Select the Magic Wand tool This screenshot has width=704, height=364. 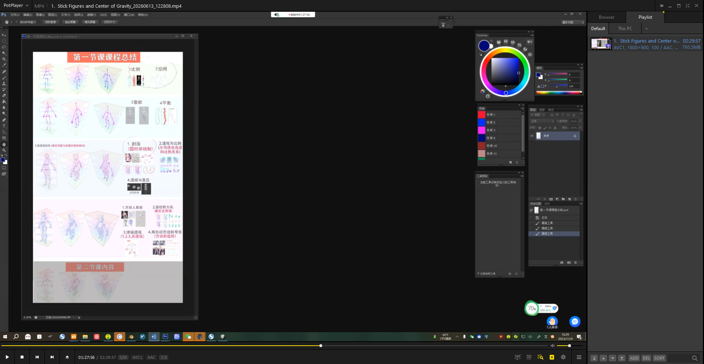[x=4, y=53]
